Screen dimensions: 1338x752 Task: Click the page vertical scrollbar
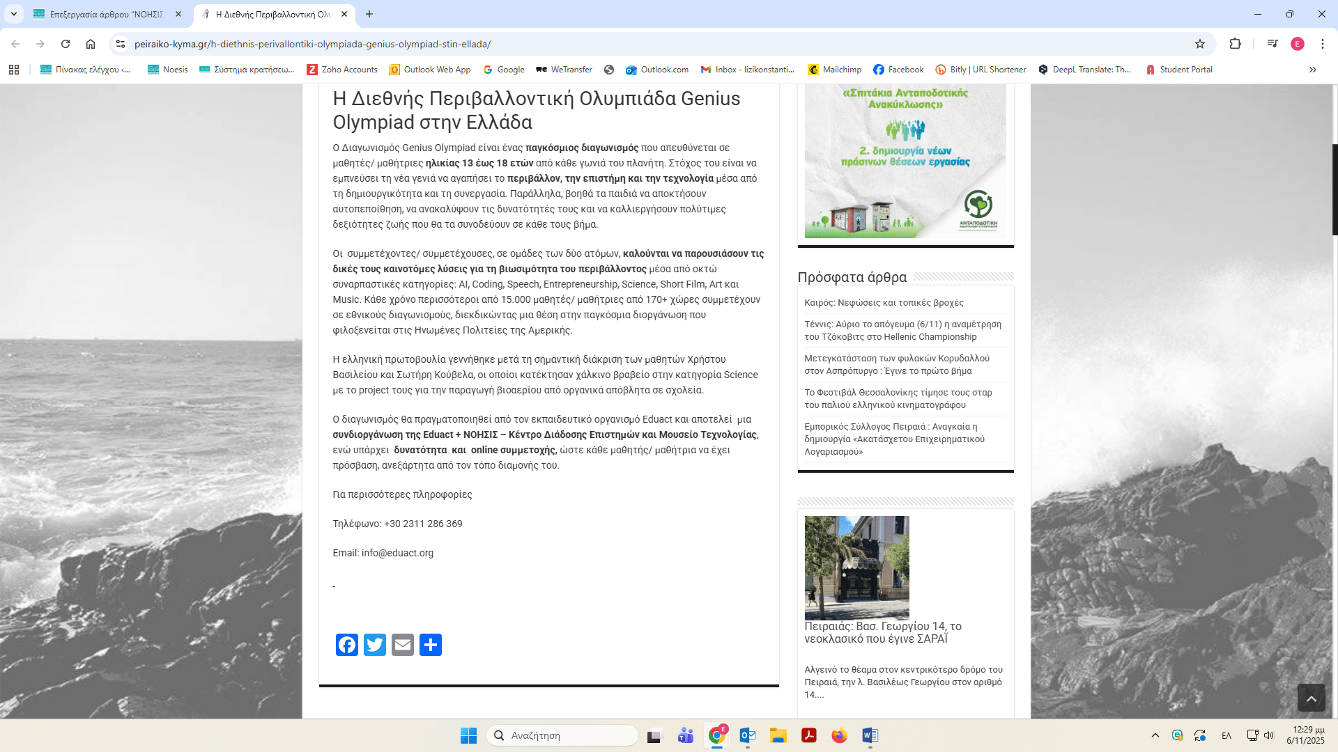tap(1335, 190)
